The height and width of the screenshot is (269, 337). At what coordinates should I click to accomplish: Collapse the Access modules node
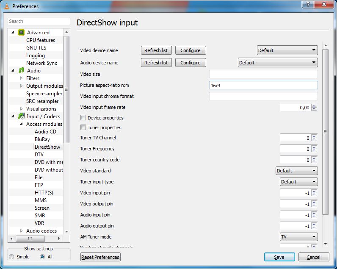pos(21,124)
